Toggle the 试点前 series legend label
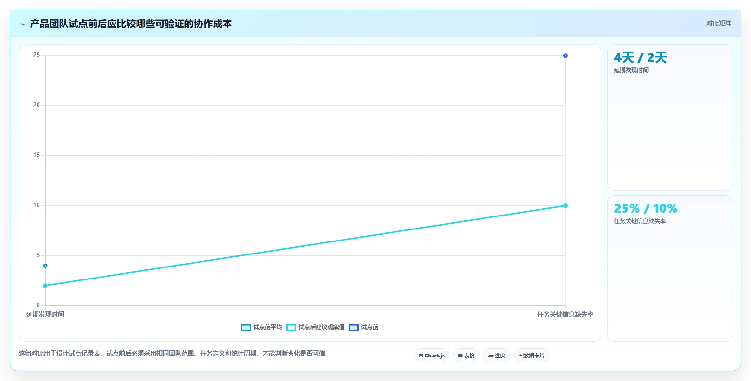 [369, 328]
